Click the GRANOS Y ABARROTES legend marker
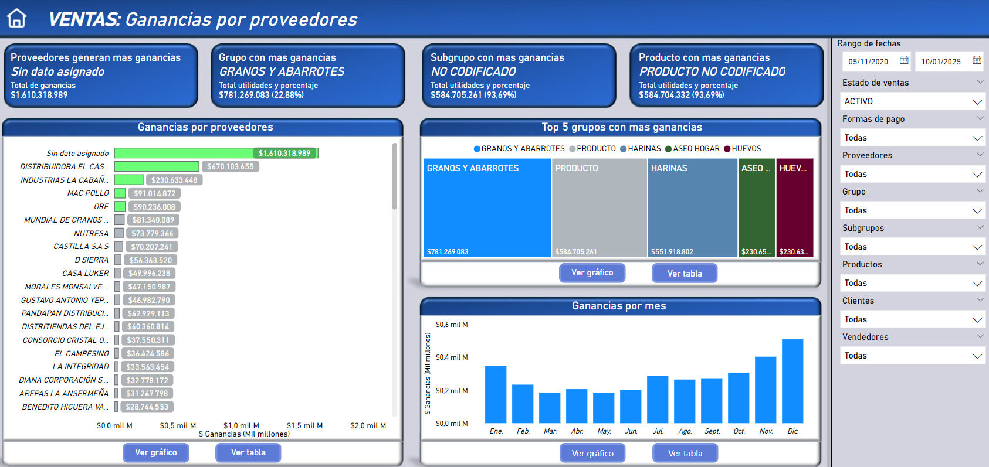 477,149
